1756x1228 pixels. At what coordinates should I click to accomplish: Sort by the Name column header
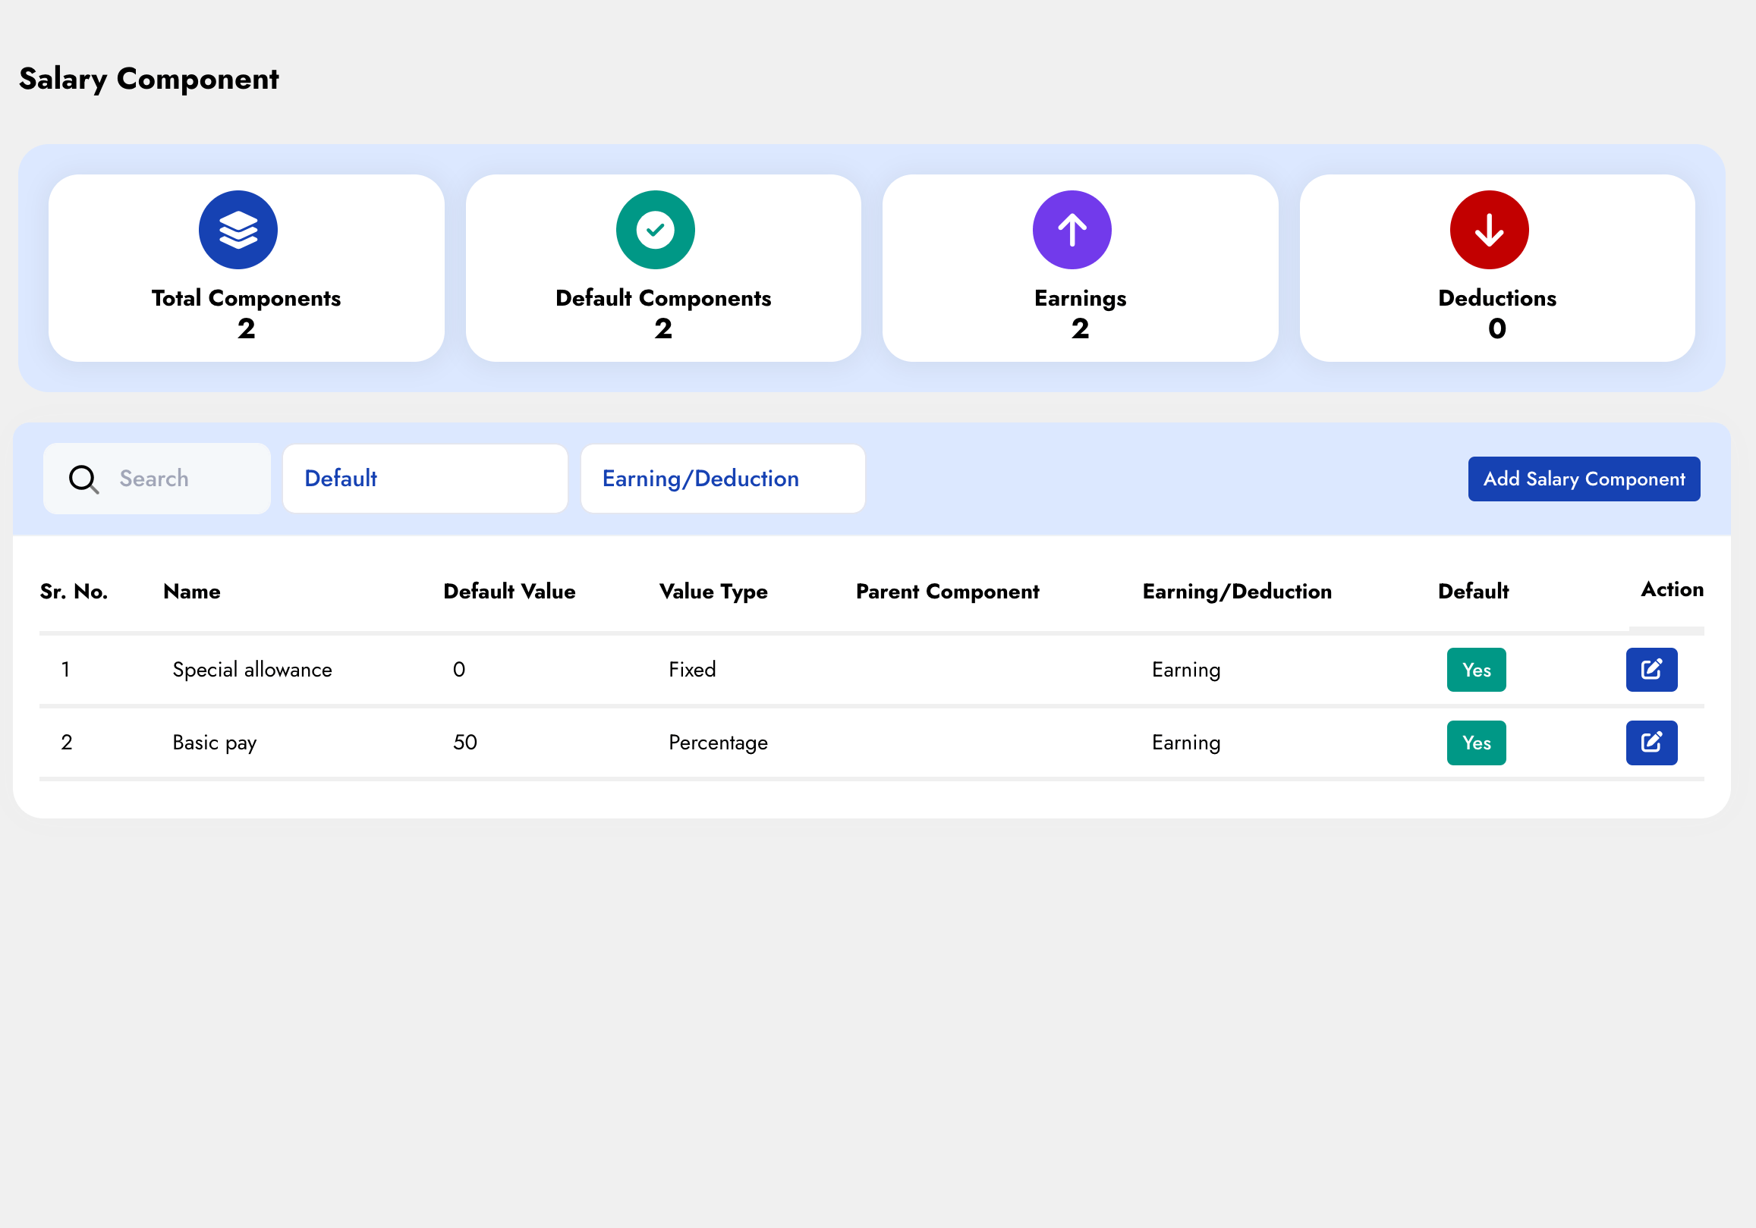(192, 591)
